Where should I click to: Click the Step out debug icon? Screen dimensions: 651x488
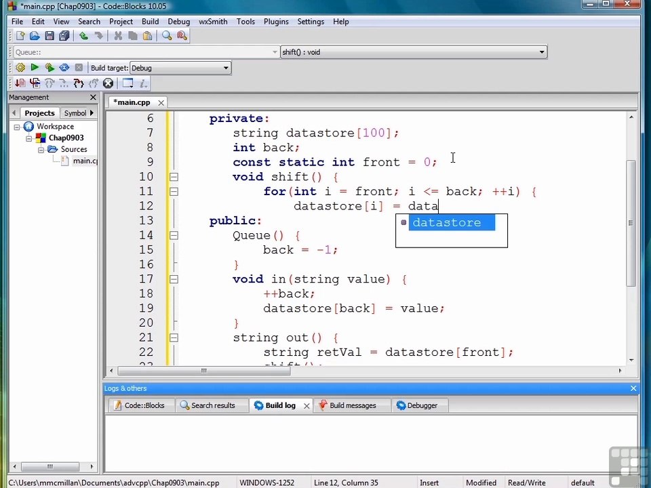94,83
